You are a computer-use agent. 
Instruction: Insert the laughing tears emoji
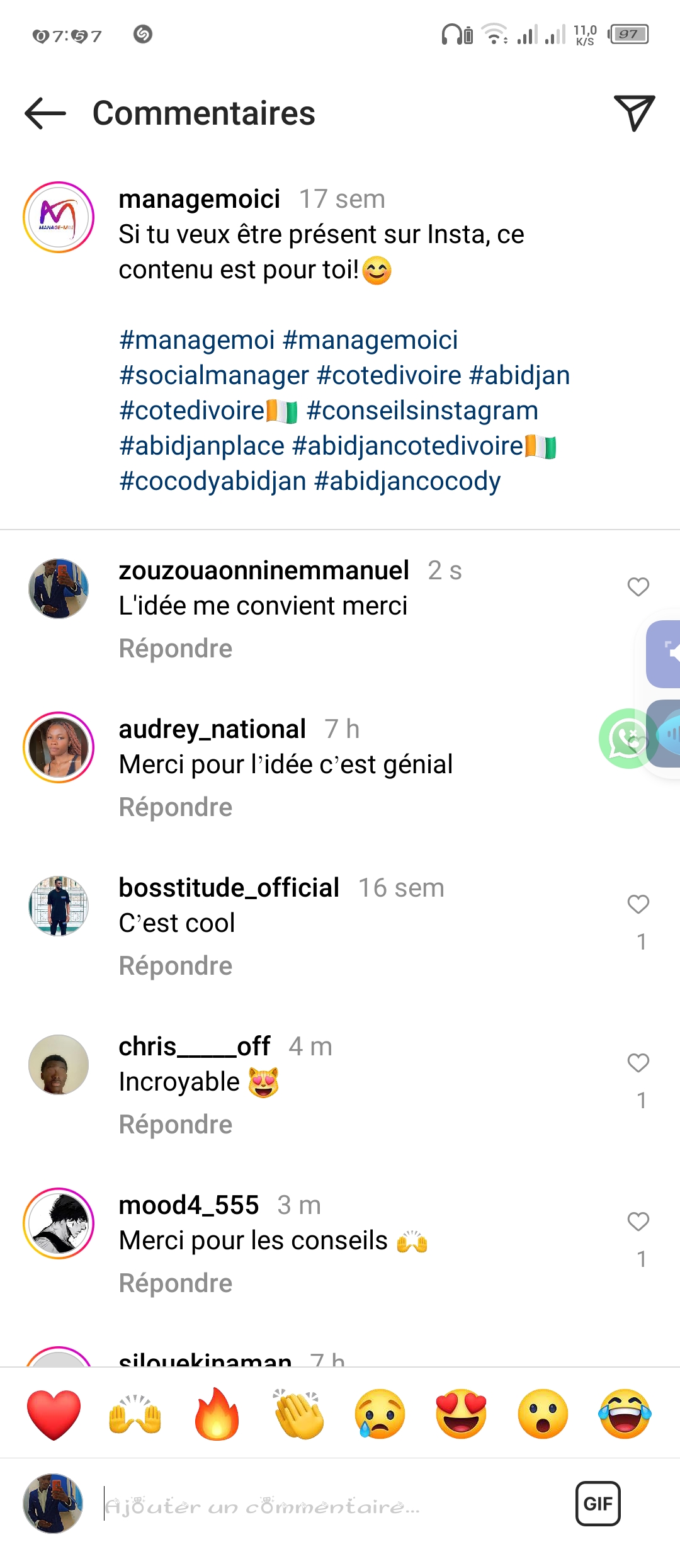625,1414
